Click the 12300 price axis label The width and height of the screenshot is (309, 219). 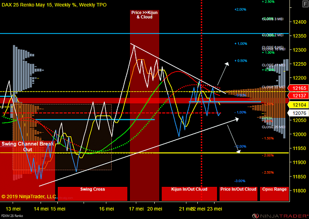pyautogui.click(x=299, y=50)
